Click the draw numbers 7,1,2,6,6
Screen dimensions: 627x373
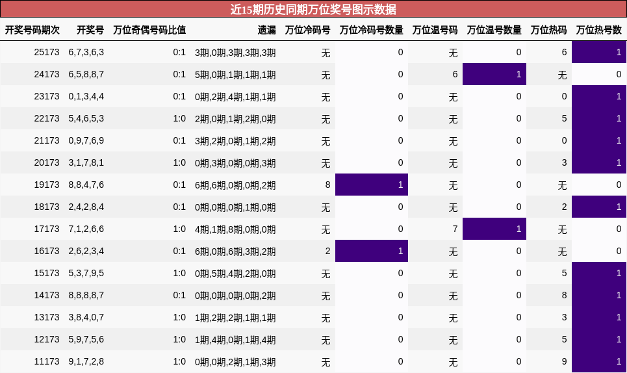click(86, 229)
